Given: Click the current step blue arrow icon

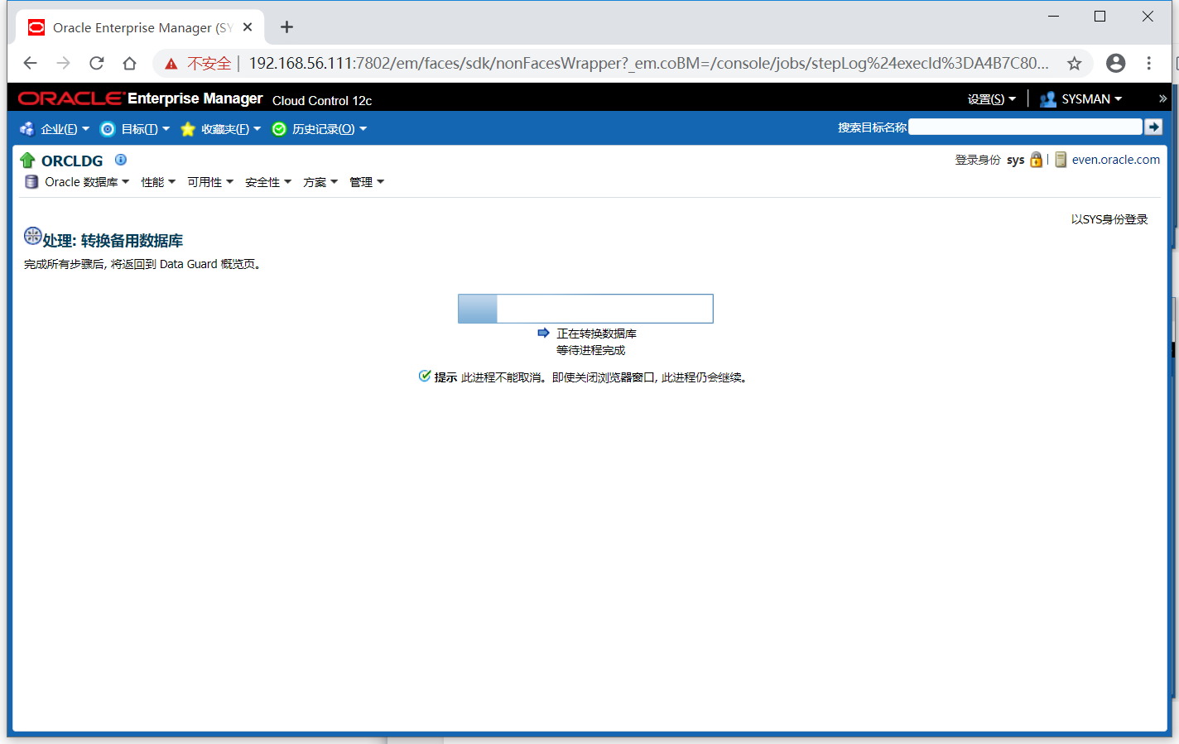Looking at the screenshot, I should pyautogui.click(x=543, y=333).
